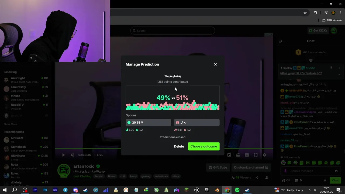Share the ErfanToxic channel
The image size is (345, 194).
pos(257,178)
